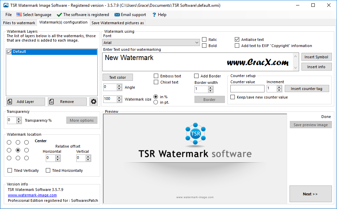
Task: Select watermark size in % radio
Action: click(156, 97)
